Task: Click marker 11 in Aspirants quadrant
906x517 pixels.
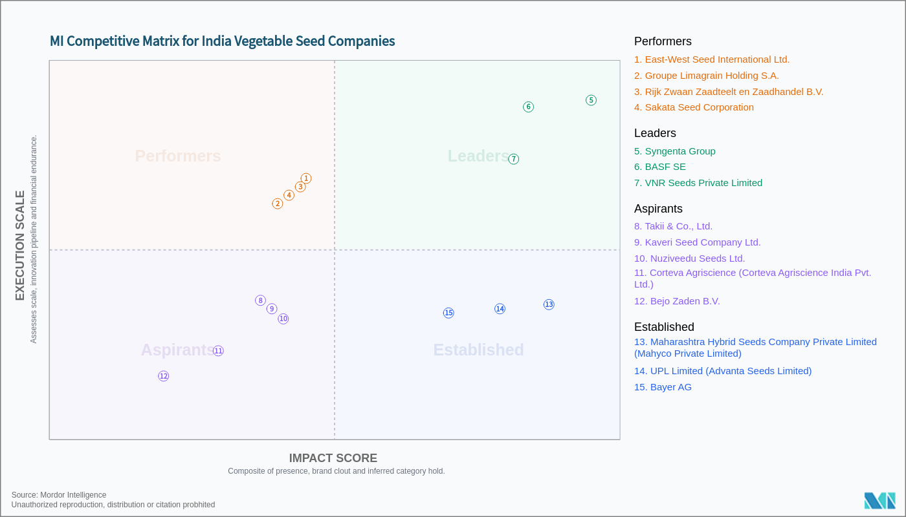Action: [218, 351]
